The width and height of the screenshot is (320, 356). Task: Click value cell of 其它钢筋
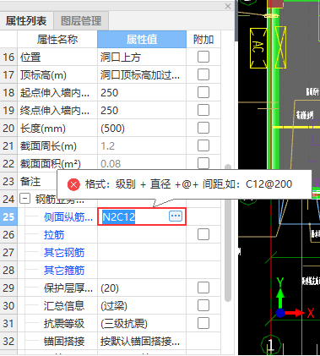[142, 253]
